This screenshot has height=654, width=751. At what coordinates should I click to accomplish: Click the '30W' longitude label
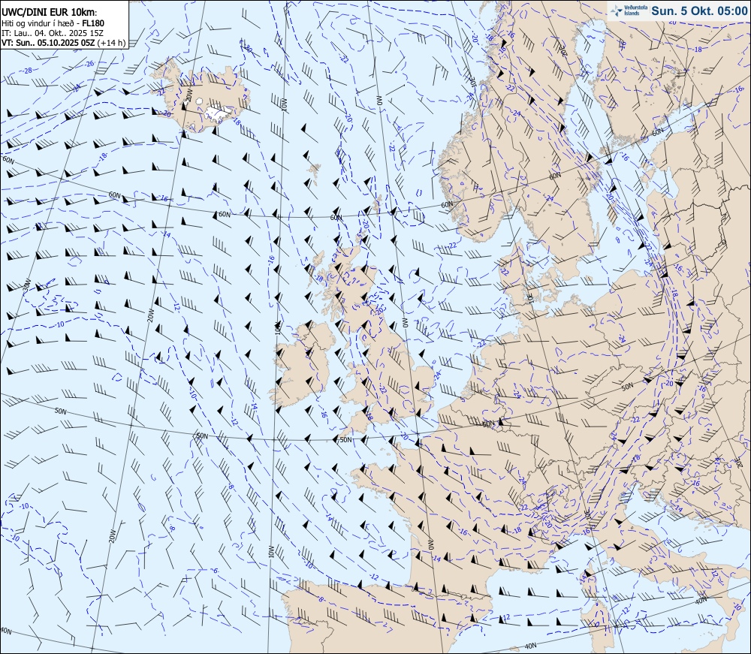[x=27, y=283]
